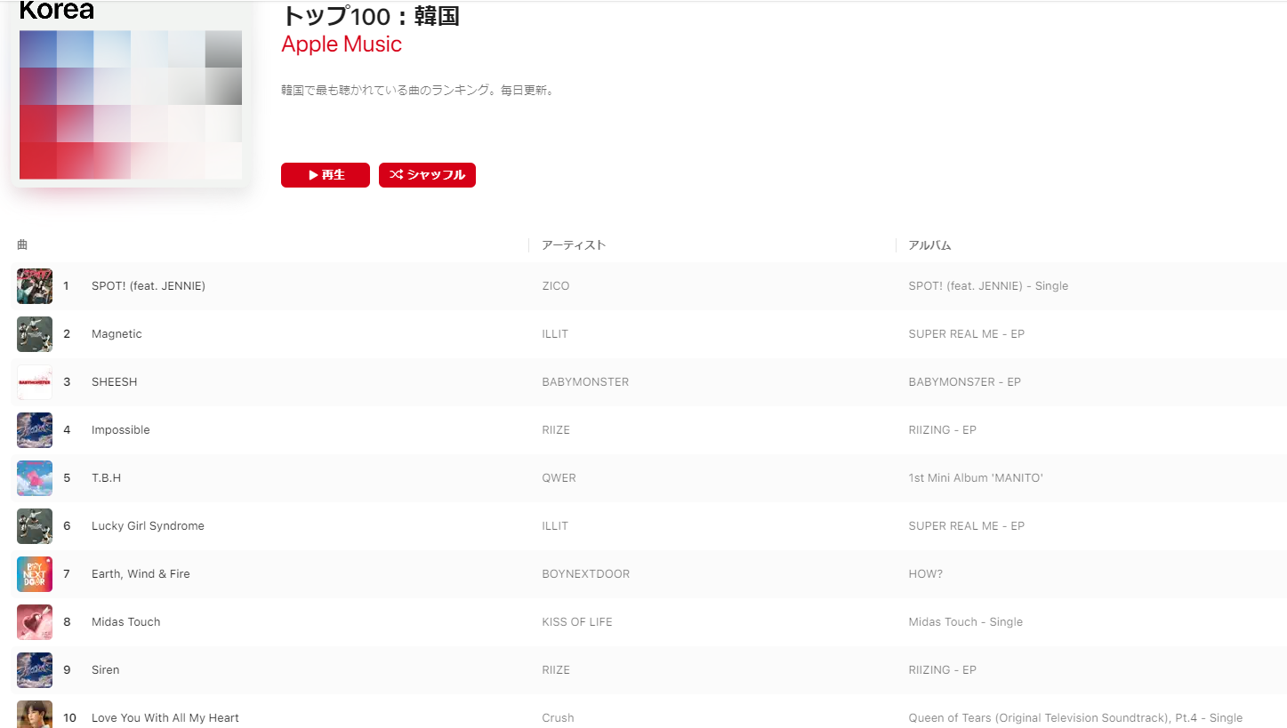Select song title SHEESH

tap(115, 382)
